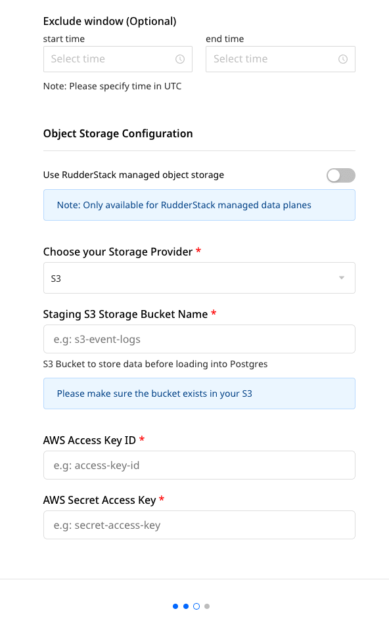Click the AWS Access Key ID input
Screen dimensions: 389x628
199,465
